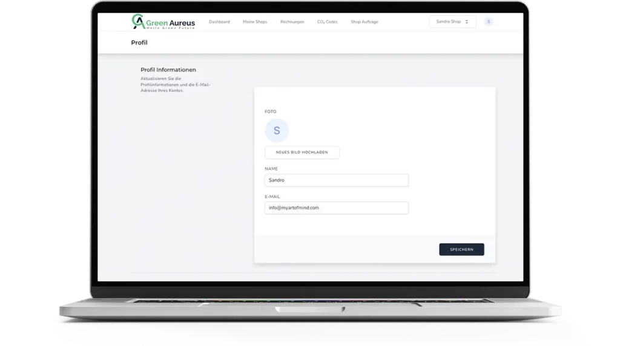Click the Green Aureus logo emblem
620x346 pixels.
click(x=138, y=22)
